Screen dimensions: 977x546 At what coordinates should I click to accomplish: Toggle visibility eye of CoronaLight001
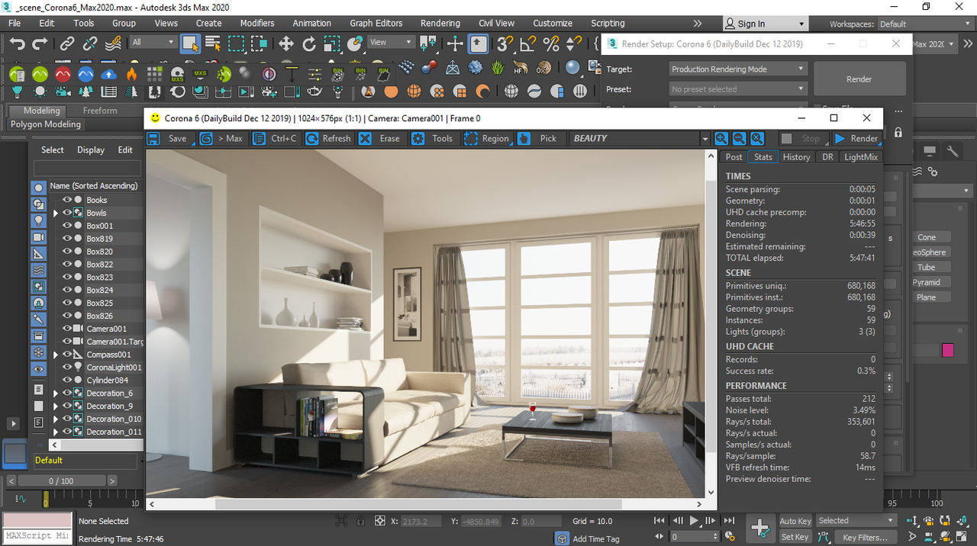coord(66,367)
